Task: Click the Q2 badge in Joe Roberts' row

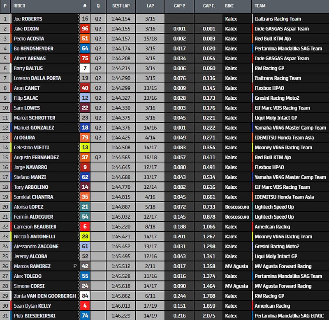Action: pos(98,19)
